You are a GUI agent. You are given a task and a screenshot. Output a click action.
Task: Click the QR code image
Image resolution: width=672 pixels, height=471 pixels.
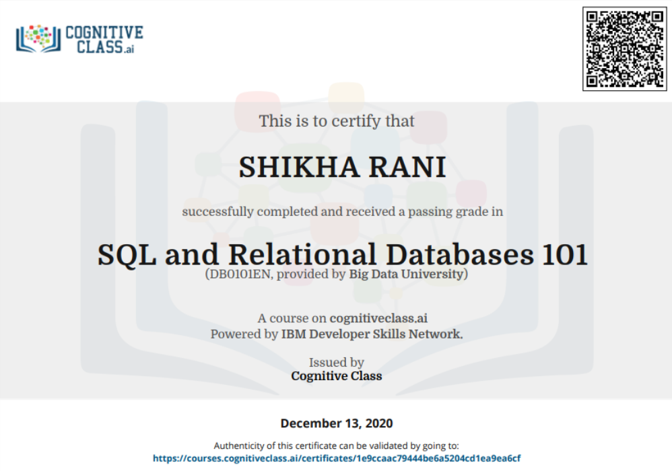(624, 48)
